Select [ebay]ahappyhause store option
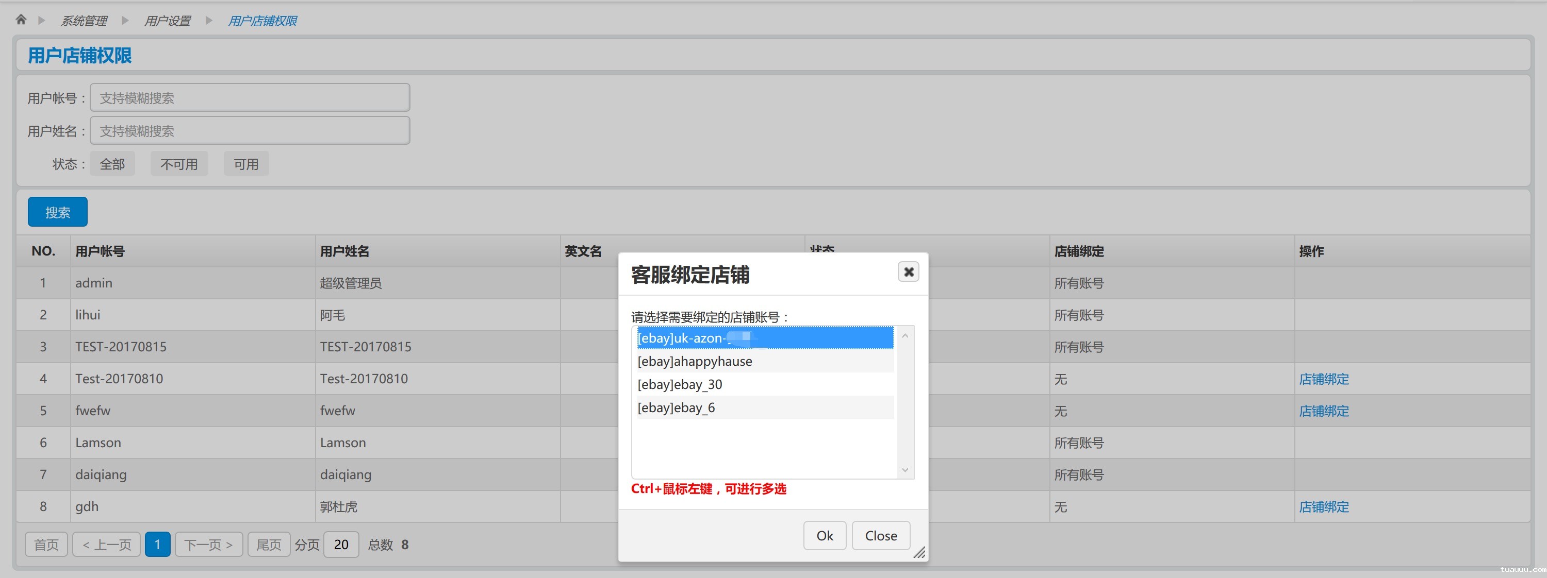The width and height of the screenshot is (1547, 578). pos(695,361)
